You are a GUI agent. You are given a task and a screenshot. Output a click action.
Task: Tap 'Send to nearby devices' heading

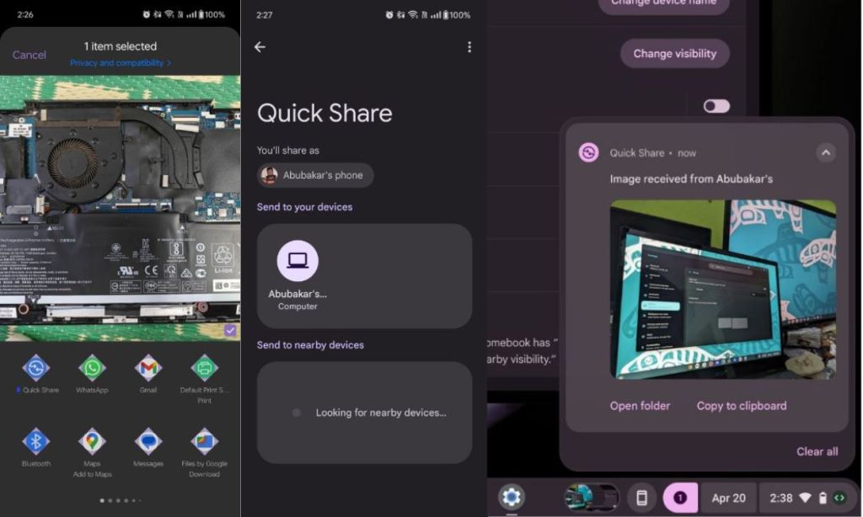(x=310, y=345)
